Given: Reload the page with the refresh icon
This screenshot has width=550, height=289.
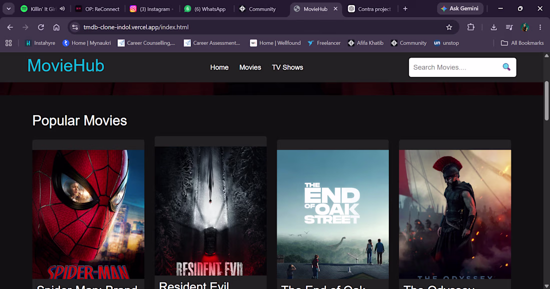Looking at the screenshot, I should click(40, 27).
